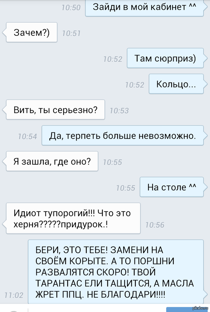Viewport: 210px width, 312px height.
Task: Tap the 'Там сюрприз)' message
Action: (x=165, y=58)
